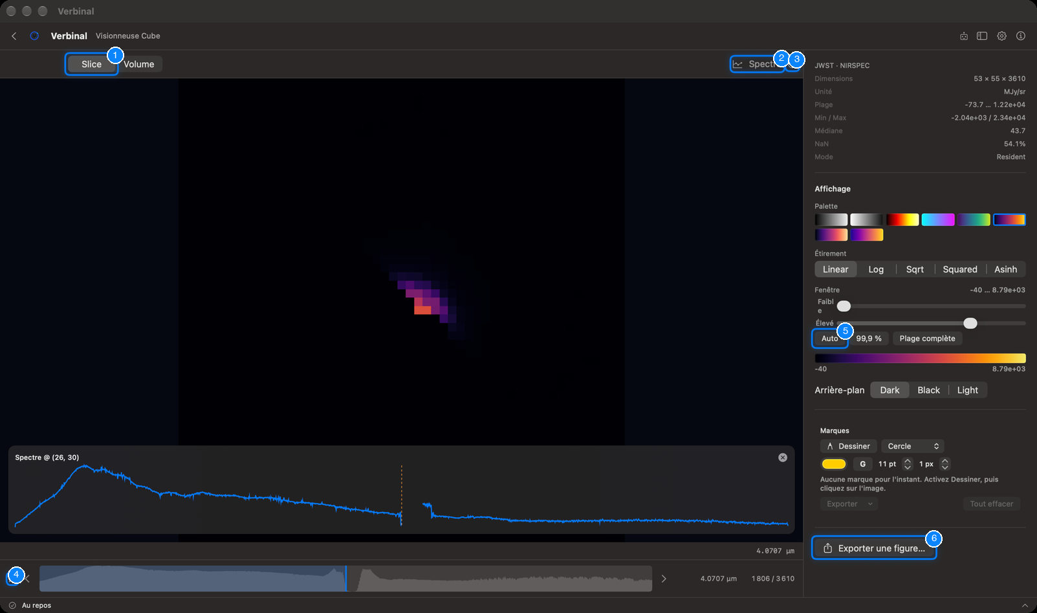Image resolution: width=1037 pixels, height=613 pixels.
Task: Click Exporter une figure… button
Action: tap(873, 548)
